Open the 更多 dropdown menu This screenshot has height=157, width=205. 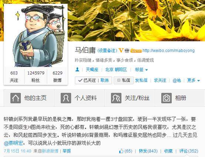point(193,80)
